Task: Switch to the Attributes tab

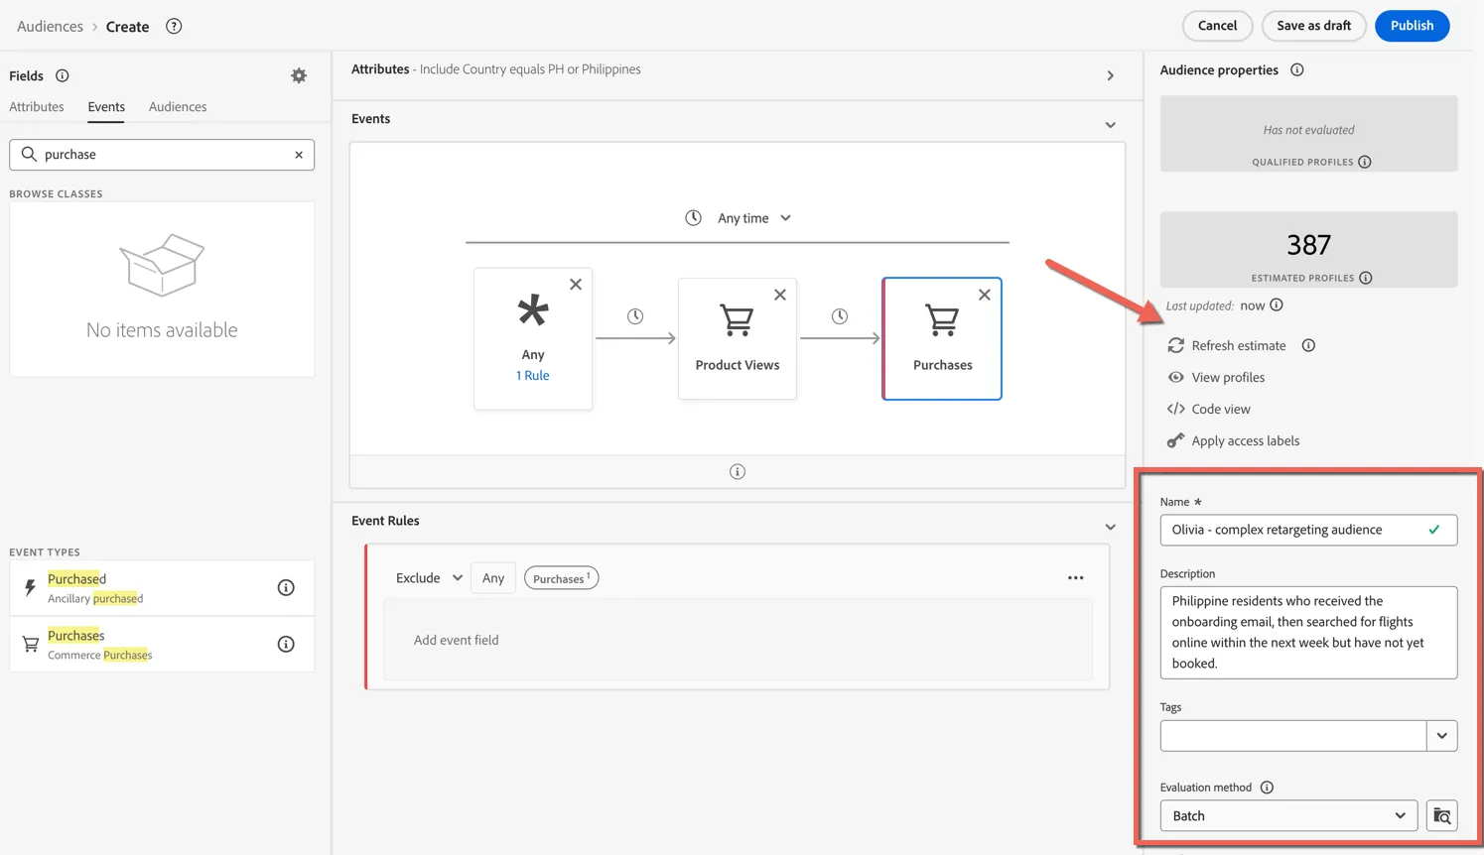Action: (37, 107)
